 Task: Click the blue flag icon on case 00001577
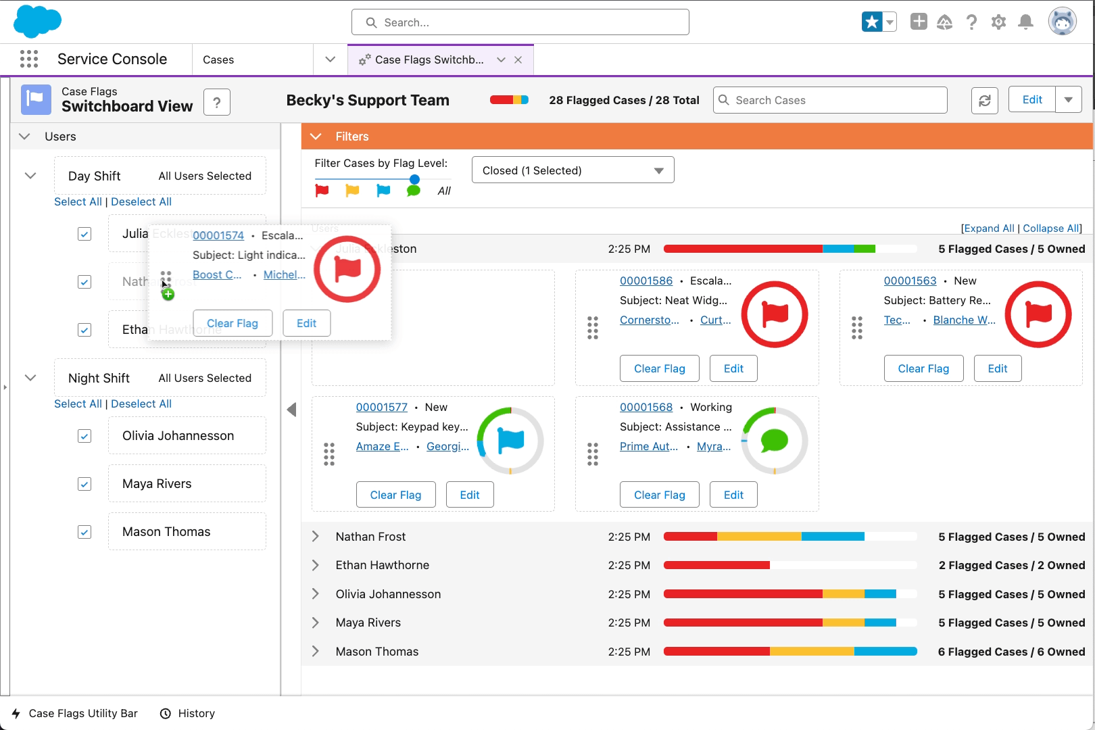pos(511,440)
